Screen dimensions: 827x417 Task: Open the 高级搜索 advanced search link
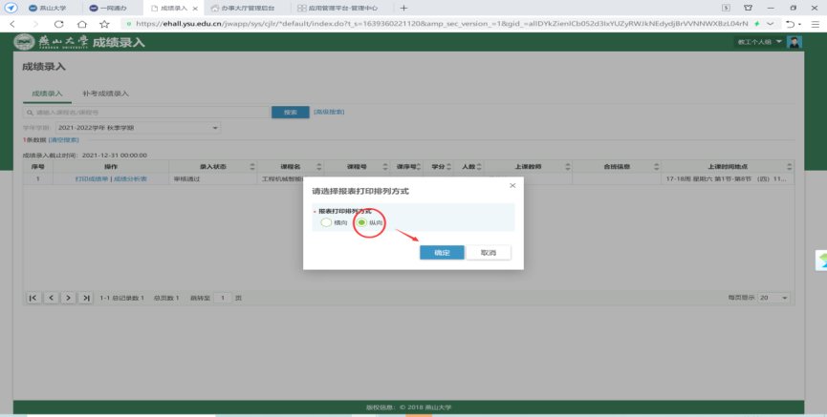pyautogui.click(x=329, y=112)
